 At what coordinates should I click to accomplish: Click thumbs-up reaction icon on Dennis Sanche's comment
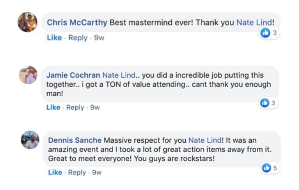(266, 168)
